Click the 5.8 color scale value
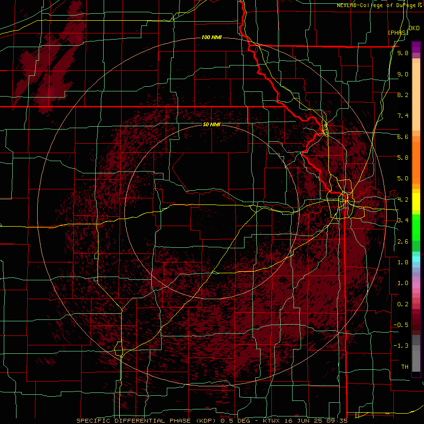The image size is (424, 424). coord(403,158)
